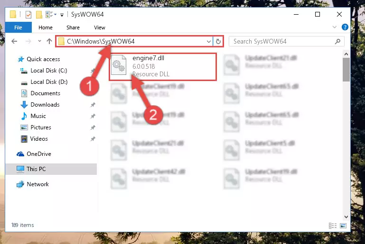Image resolution: width=365 pixels, height=244 pixels.
Task: Click the Downloads arrow icon in sidebar
Action: click(24, 105)
